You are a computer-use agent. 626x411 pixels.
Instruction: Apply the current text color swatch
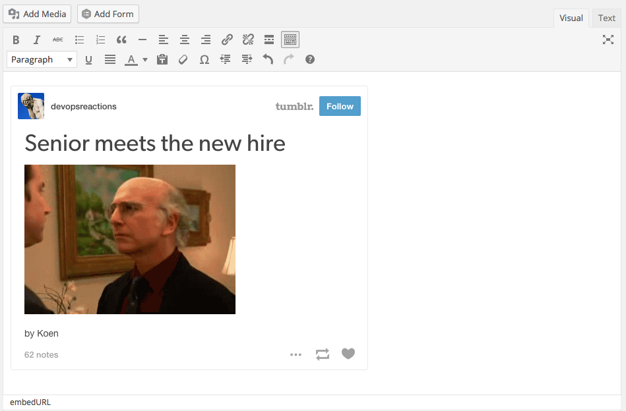(131, 60)
